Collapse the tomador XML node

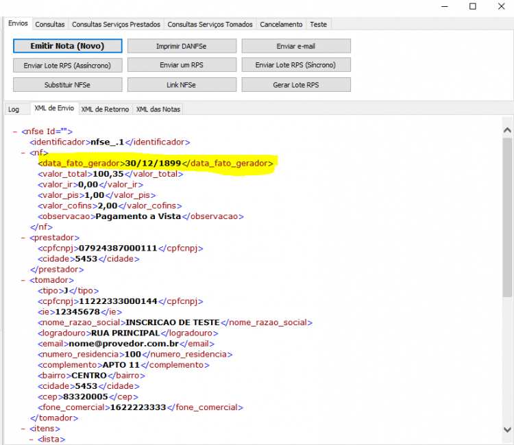pos(23,280)
